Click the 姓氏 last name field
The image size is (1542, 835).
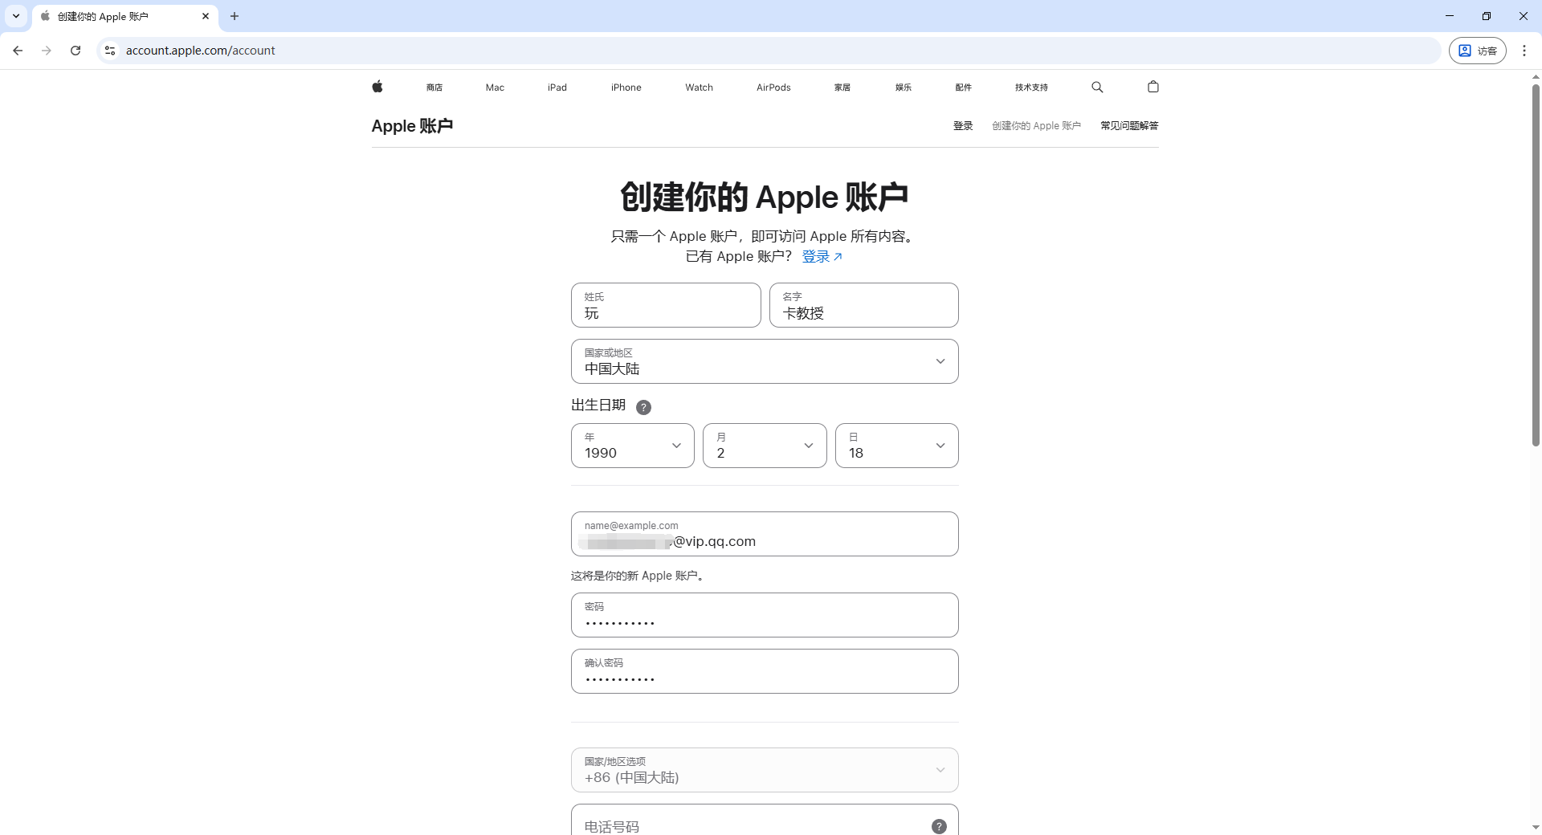(666, 305)
